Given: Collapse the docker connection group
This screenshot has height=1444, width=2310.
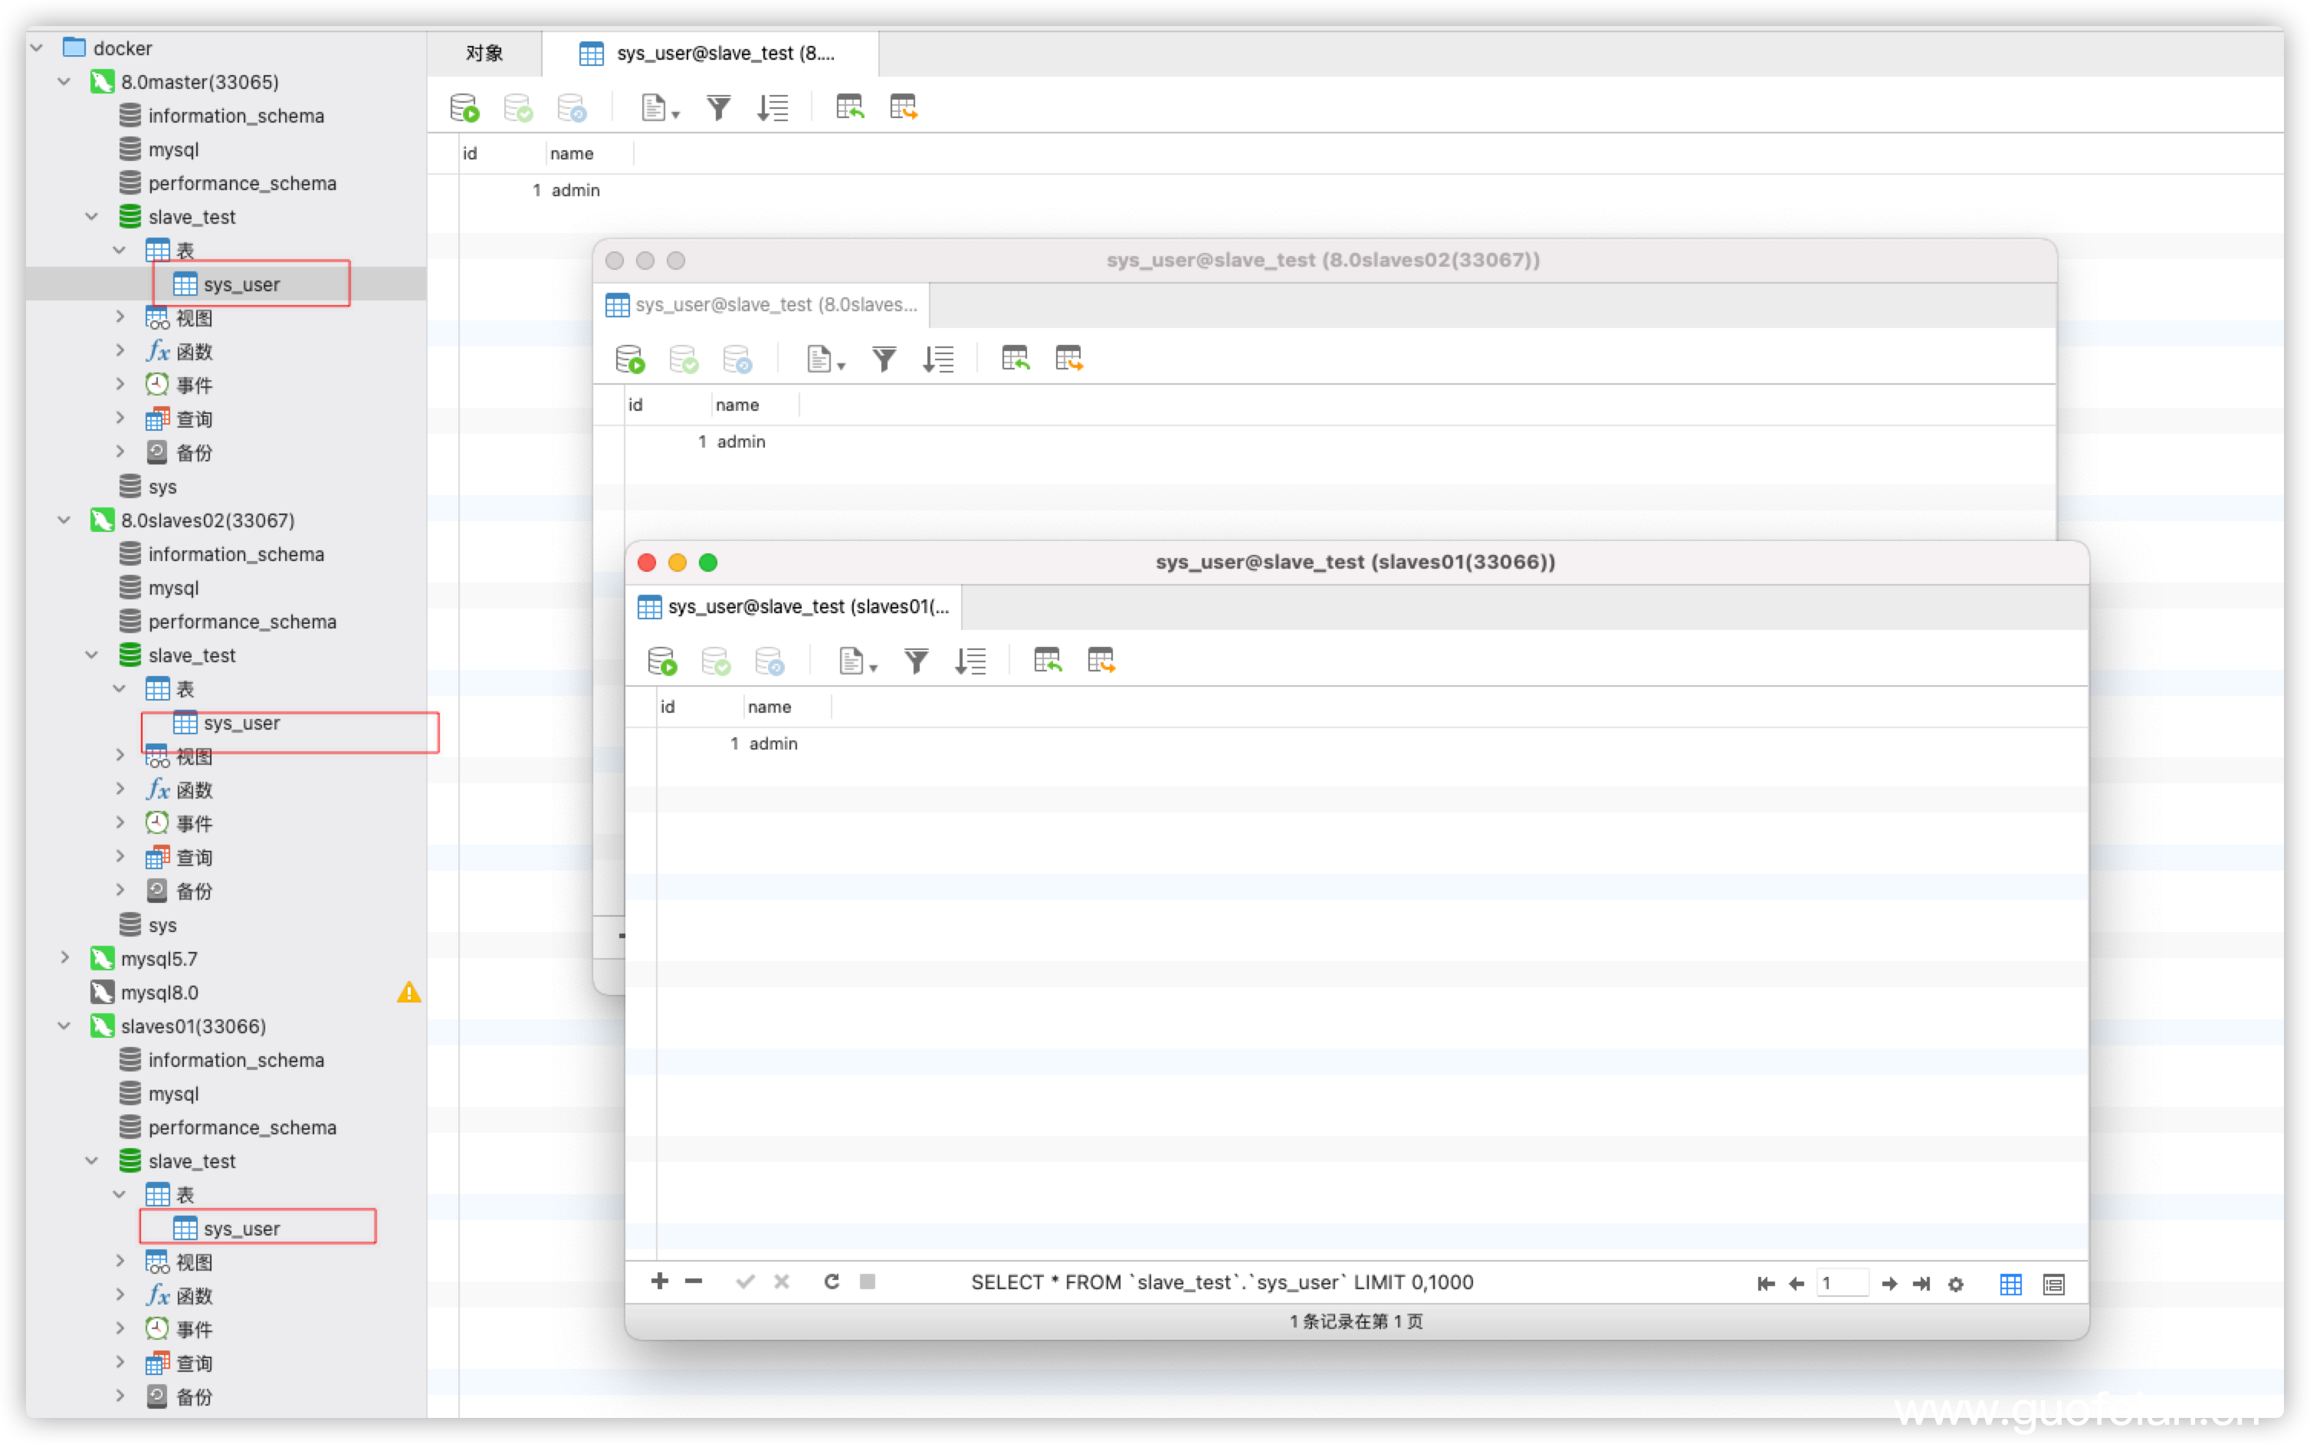Looking at the screenshot, I should point(38,48).
